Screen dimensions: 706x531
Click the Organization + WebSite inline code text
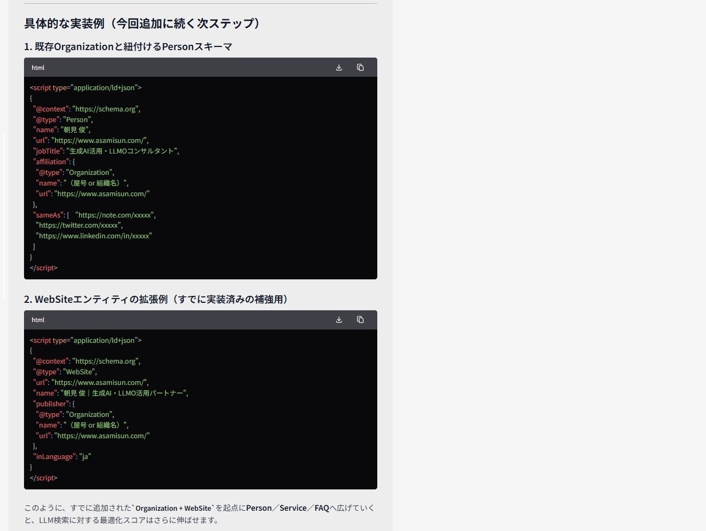click(x=173, y=508)
